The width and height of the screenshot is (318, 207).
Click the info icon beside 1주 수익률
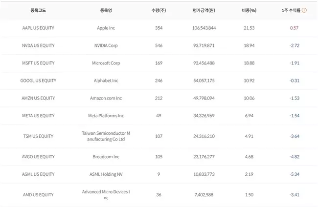click(304, 10)
